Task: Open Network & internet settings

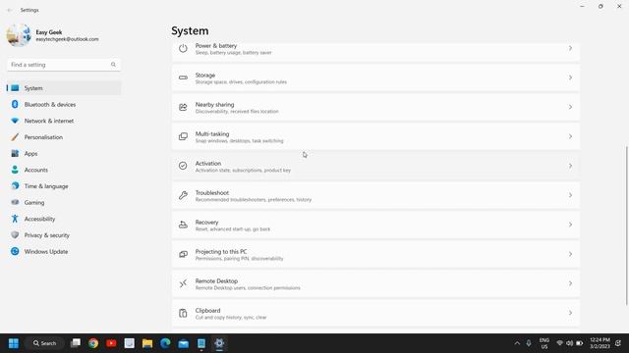Action: coord(64,121)
